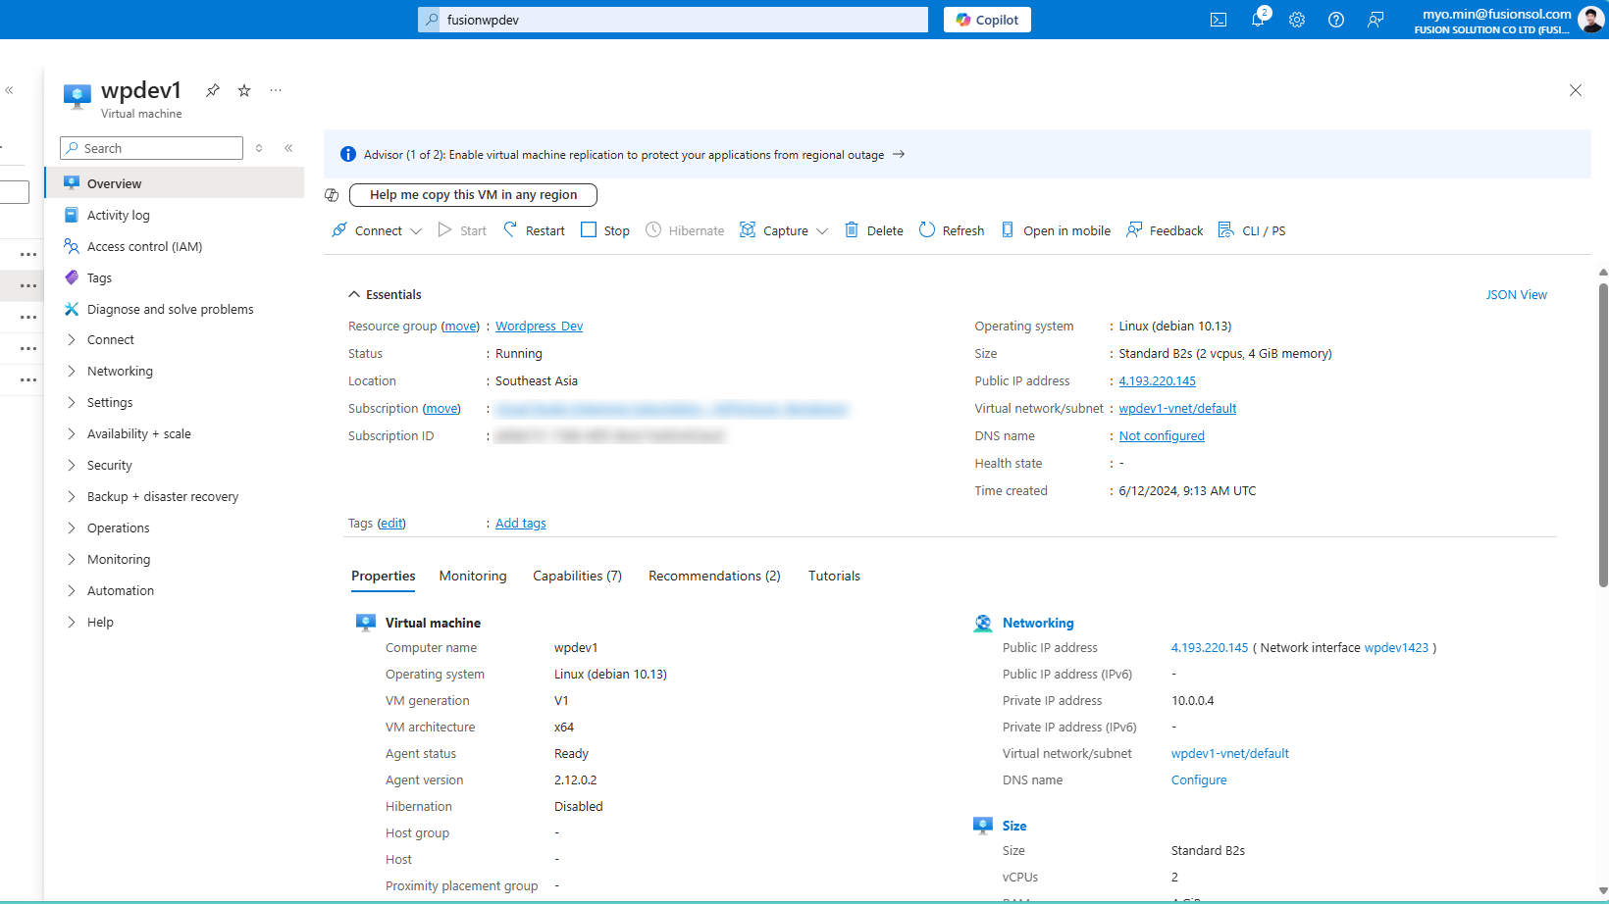The height and width of the screenshot is (905, 1609).
Task: Click the Copilot icon beside Help me copy
Action: point(332,195)
